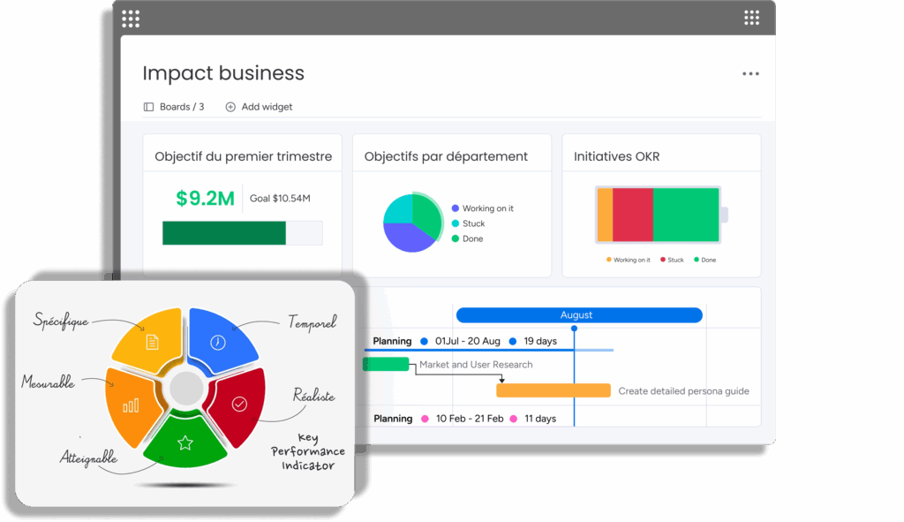Click the Add widget plus icon
Screen dimensions: 904x522
tap(230, 107)
